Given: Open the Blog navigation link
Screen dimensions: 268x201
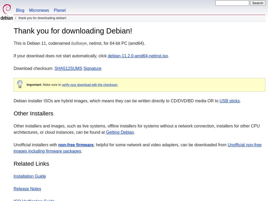Looking at the screenshot, I should [x=20, y=10].
